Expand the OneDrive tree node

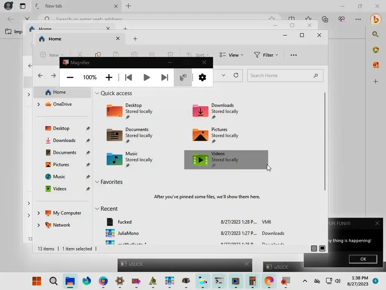pyautogui.click(x=39, y=104)
